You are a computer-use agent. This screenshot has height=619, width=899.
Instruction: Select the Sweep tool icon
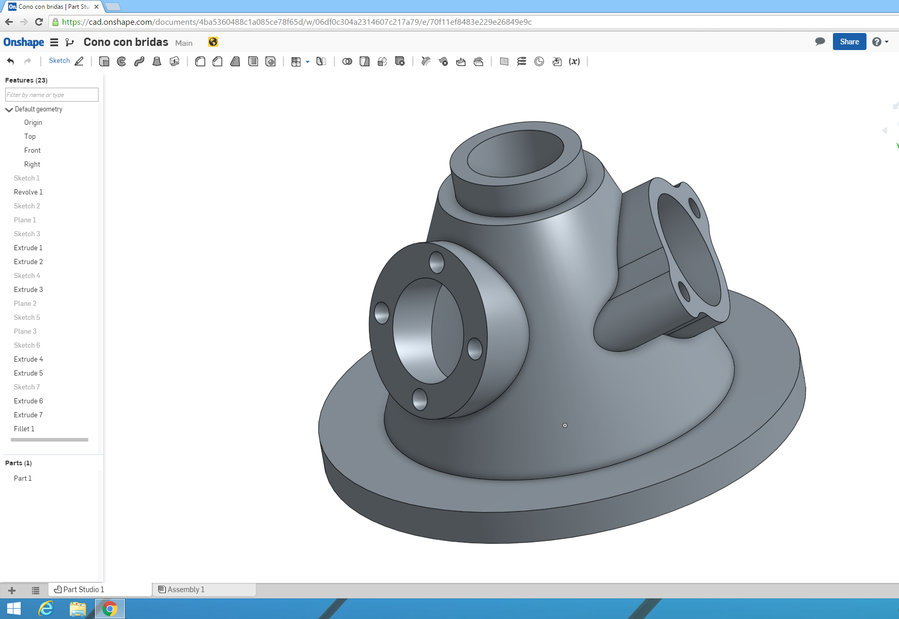click(x=139, y=61)
